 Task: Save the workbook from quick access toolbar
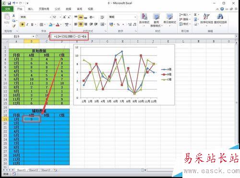coord(9,3)
